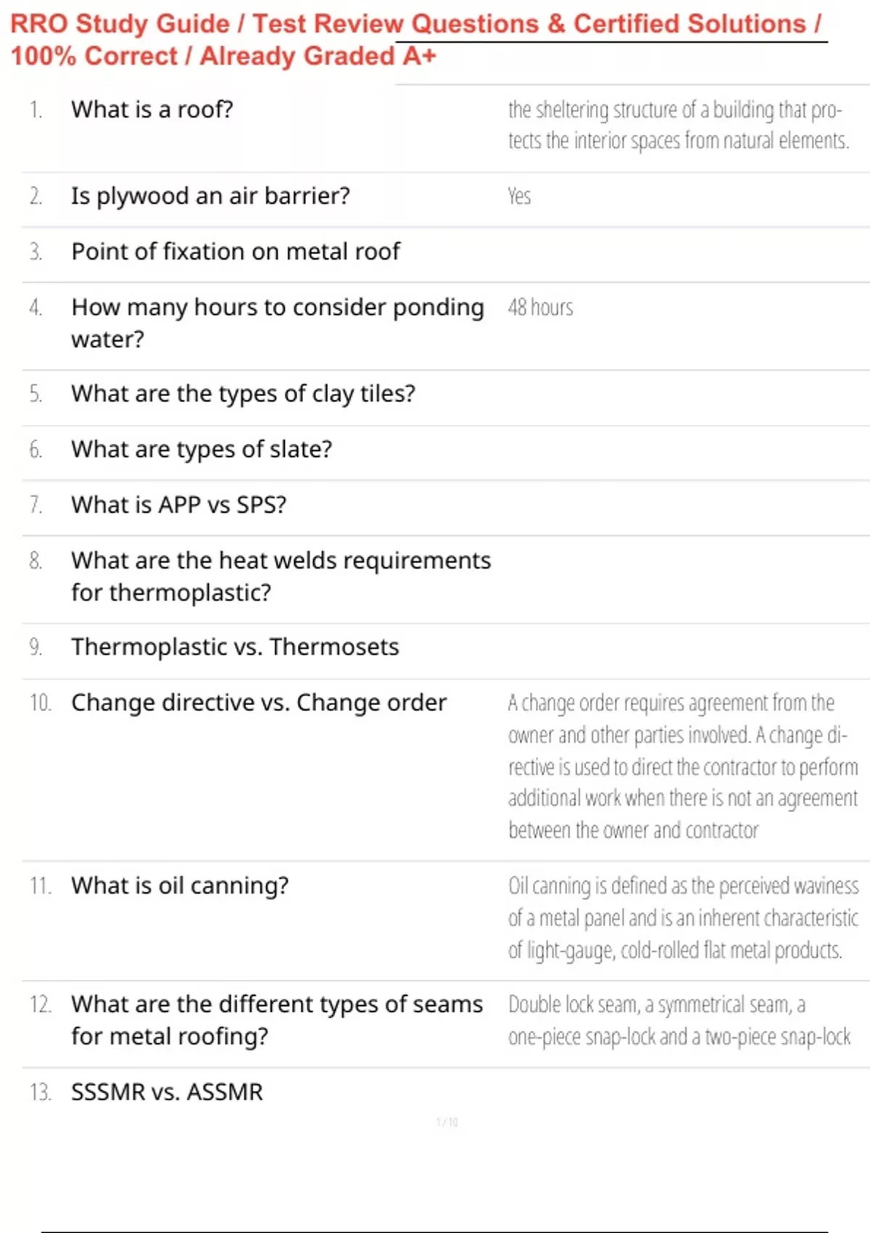
Task: Select 'Is plywood an air barrier?' question
Action: [x=210, y=196]
